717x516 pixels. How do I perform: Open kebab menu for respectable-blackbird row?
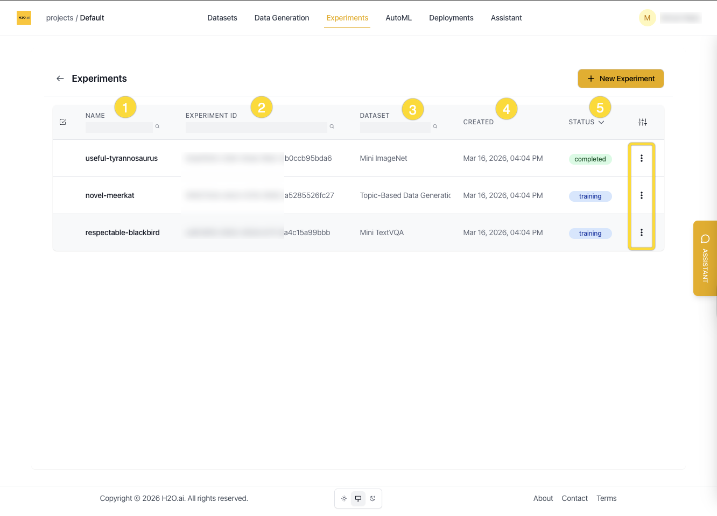(641, 232)
